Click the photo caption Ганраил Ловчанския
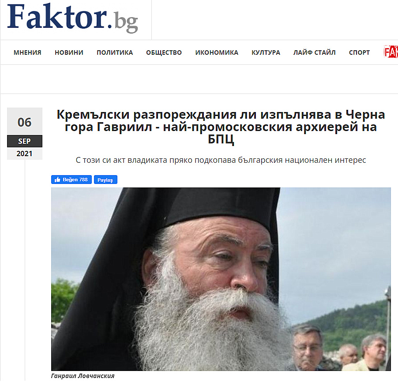Screen dimensions: 398x382 tap(83, 376)
